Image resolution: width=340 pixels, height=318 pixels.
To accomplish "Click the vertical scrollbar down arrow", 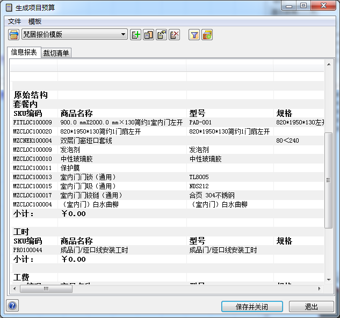I will click(x=329, y=279).
